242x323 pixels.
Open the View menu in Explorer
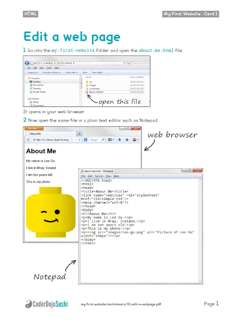42,68
